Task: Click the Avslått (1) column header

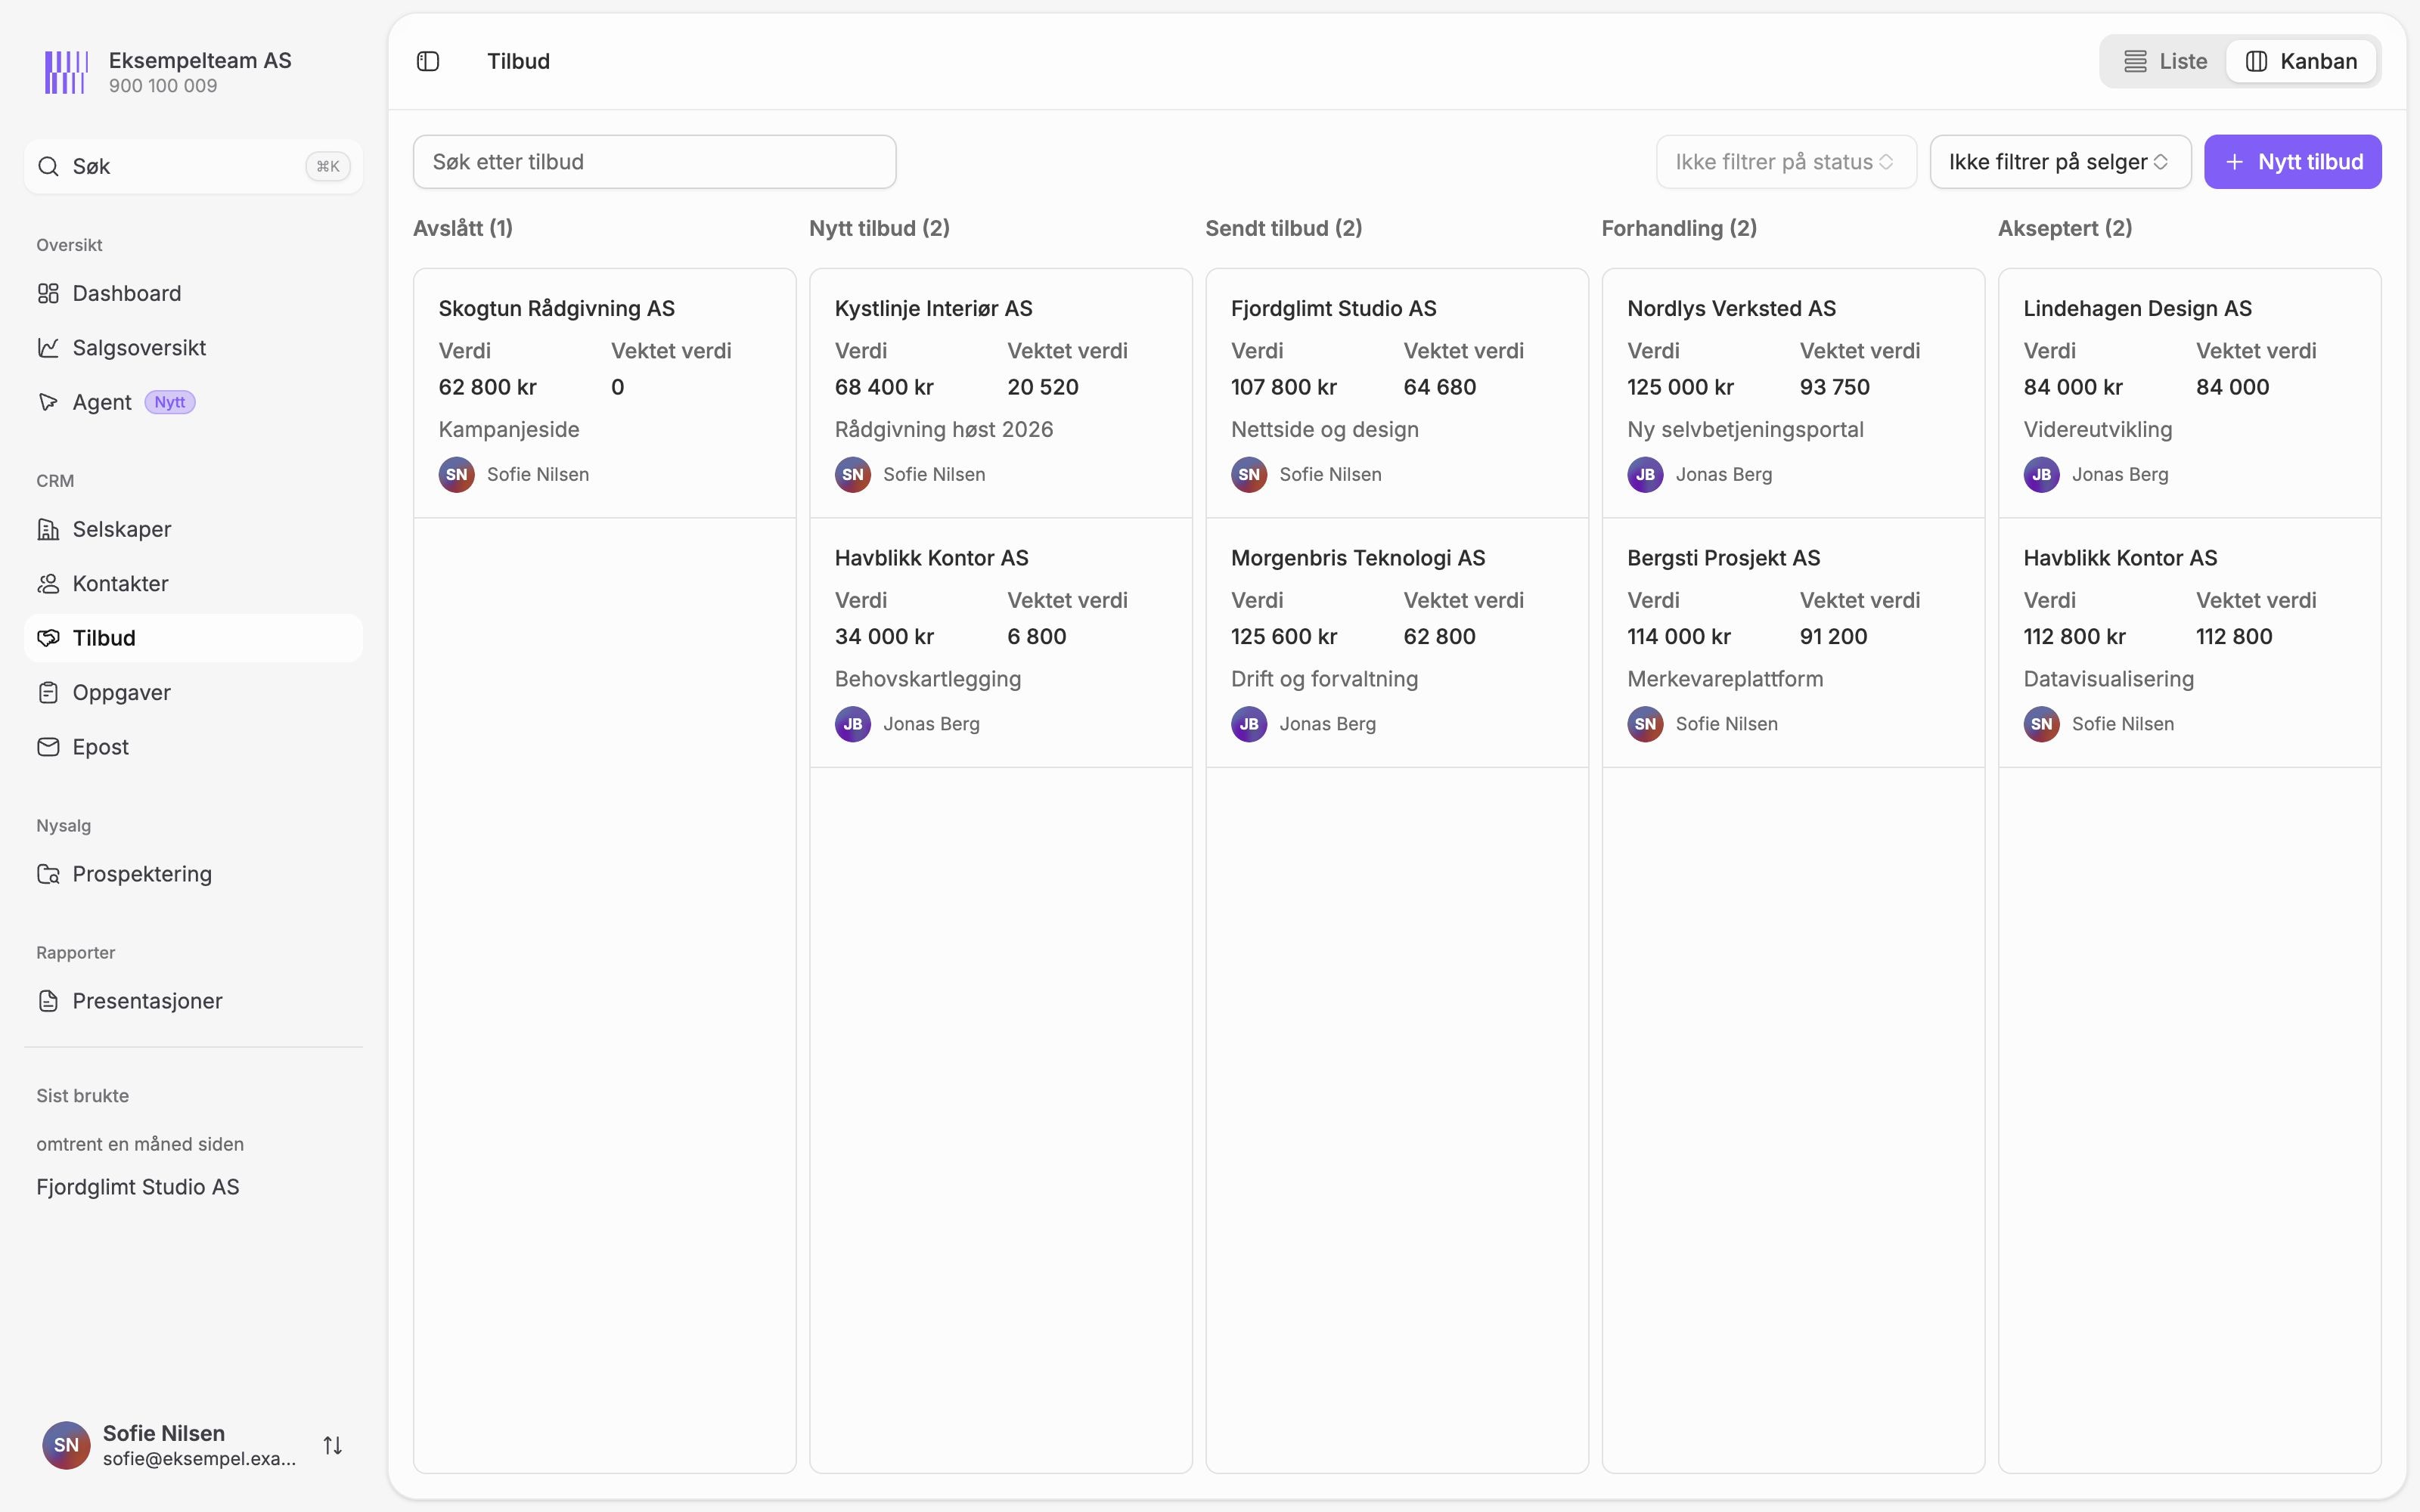Action: pyautogui.click(x=463, y=228)
